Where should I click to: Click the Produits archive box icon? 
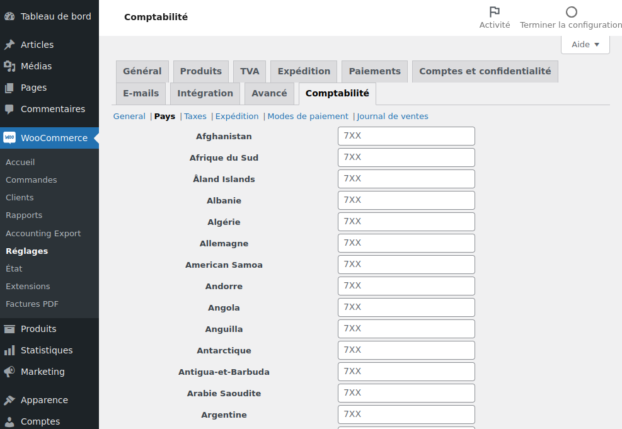point(9,329)
